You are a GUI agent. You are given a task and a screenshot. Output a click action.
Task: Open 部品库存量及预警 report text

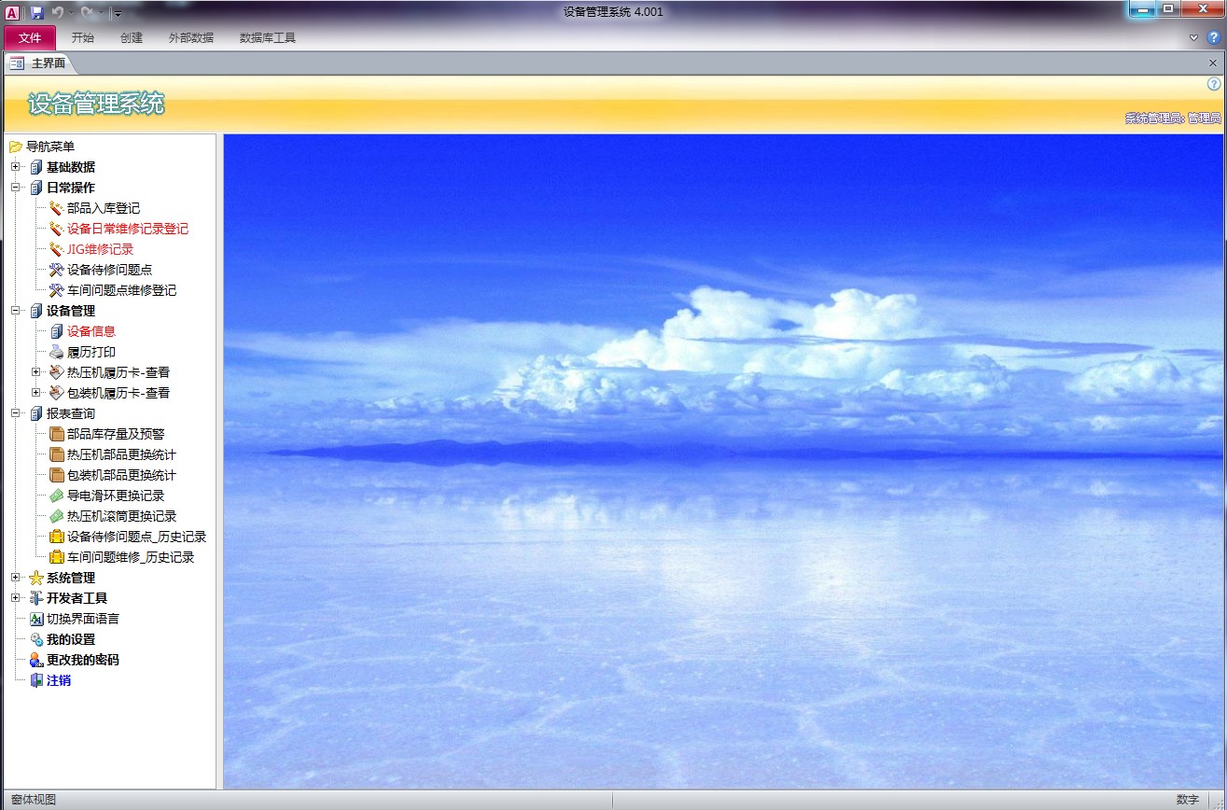click(116, 434)
